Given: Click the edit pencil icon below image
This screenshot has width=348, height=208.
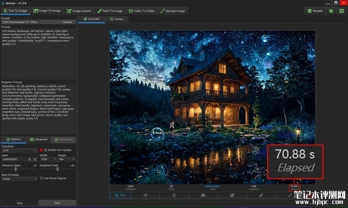Looking at the screenshot, I should click(x=232, y=195).
